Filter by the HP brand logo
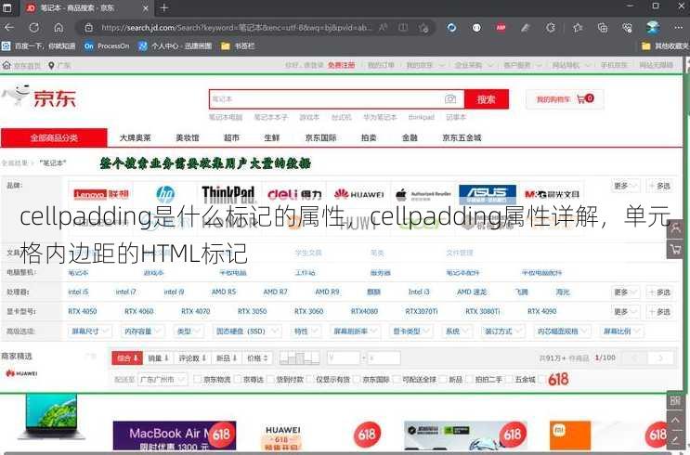 (165, 194)
